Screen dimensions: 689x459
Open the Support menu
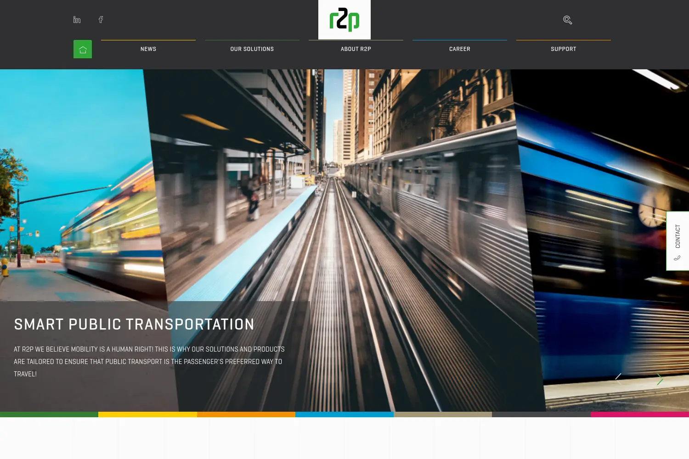[564, 49]
